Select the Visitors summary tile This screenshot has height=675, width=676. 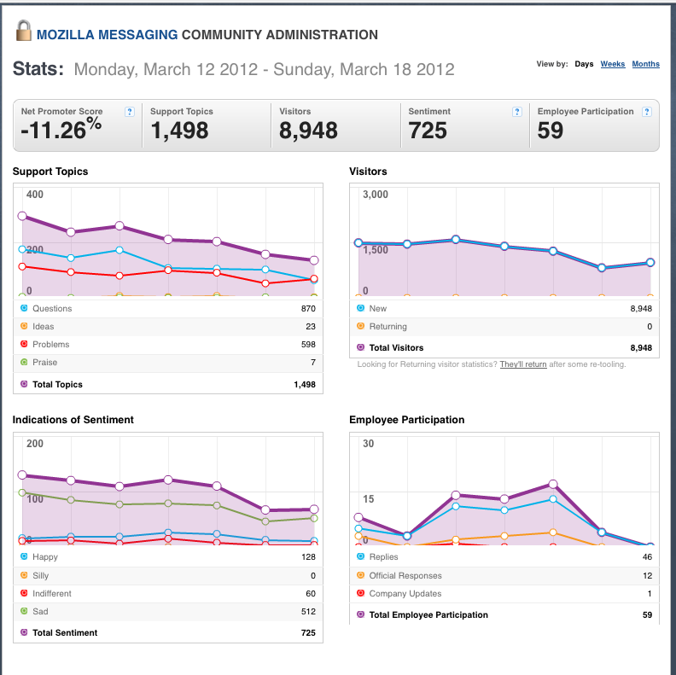[x=335, y=125]
